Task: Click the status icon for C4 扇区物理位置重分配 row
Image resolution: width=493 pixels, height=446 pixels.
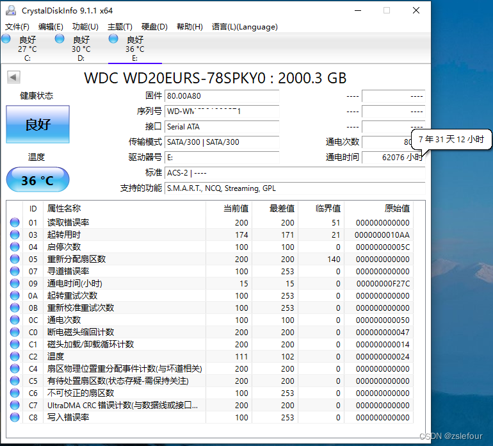Action: (15, 368)
